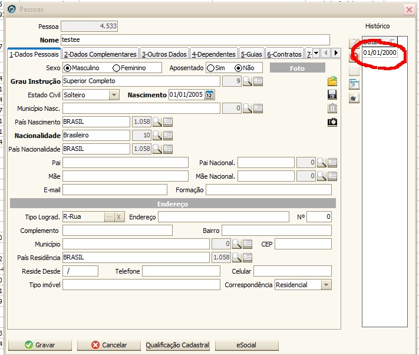Open list icon beside País Residência

[x=248, y=258]
